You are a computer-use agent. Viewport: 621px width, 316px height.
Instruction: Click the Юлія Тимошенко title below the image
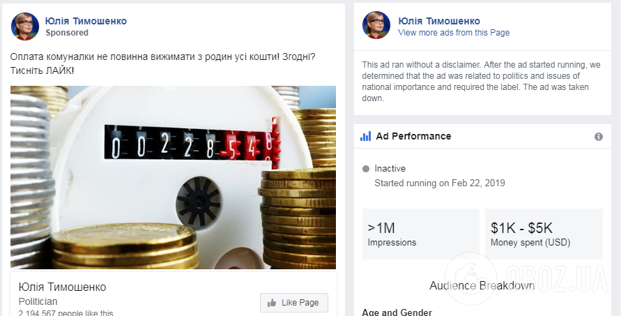click(62, 287)
